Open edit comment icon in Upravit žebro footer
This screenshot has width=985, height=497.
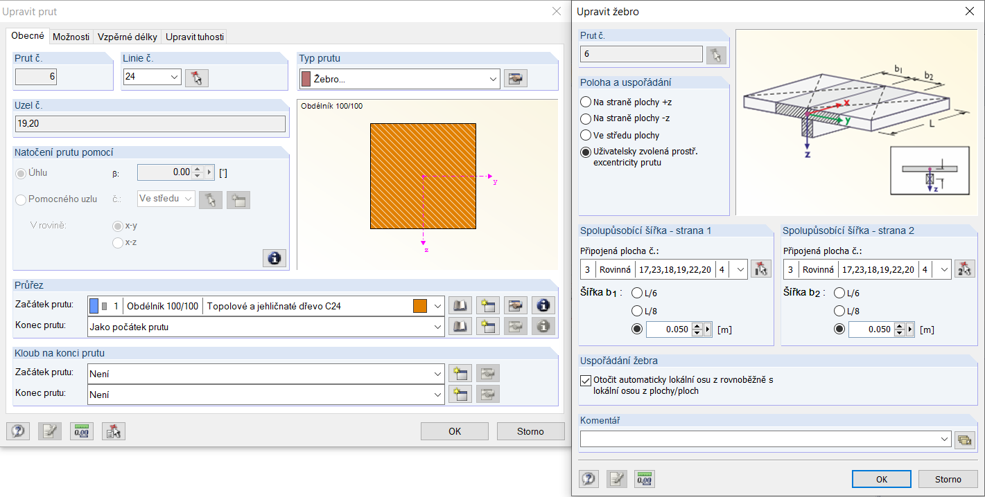pyautogui.click(x=617, y=479)
